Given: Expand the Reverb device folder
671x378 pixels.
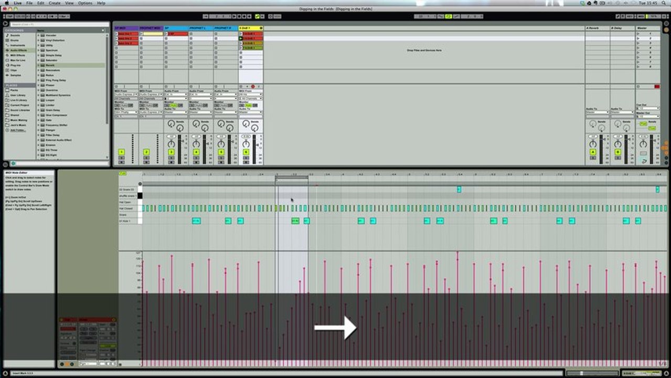Looking at the screenshot, I should [38, 65].
